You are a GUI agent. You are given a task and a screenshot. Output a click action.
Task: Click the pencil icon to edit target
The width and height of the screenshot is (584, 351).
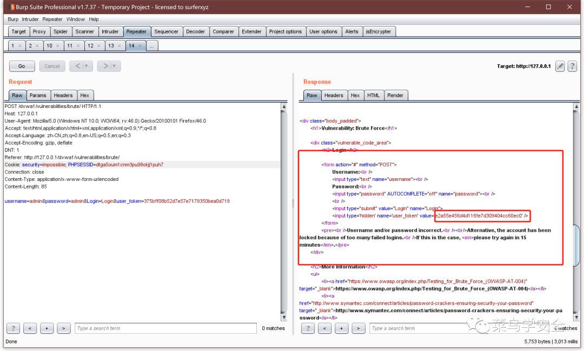560,66
